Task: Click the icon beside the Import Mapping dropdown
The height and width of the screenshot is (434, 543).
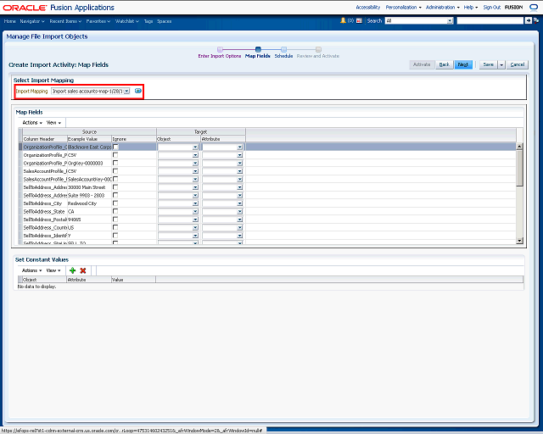Action: 138,91
